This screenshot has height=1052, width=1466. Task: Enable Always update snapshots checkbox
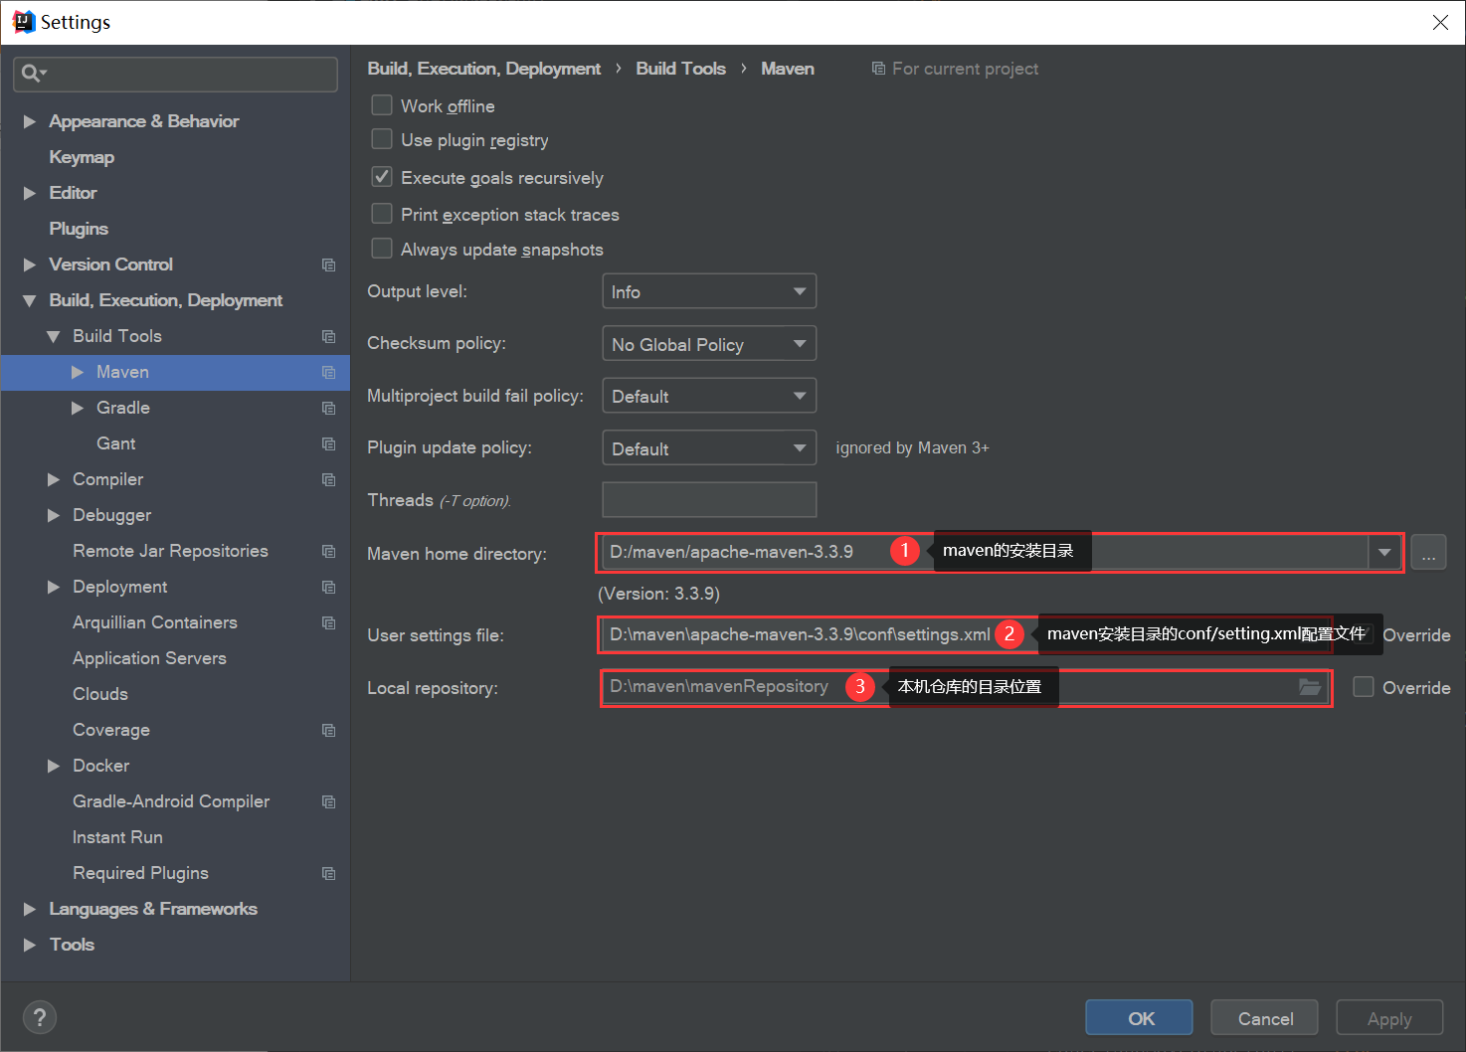[x=382, y=249]
